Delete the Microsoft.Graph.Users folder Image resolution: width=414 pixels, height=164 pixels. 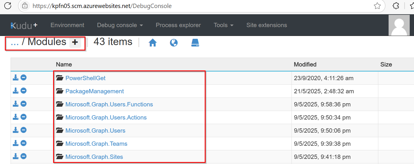24,130
